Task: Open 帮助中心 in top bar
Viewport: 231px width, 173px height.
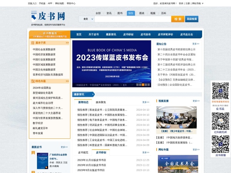Action: coord(71,3)
